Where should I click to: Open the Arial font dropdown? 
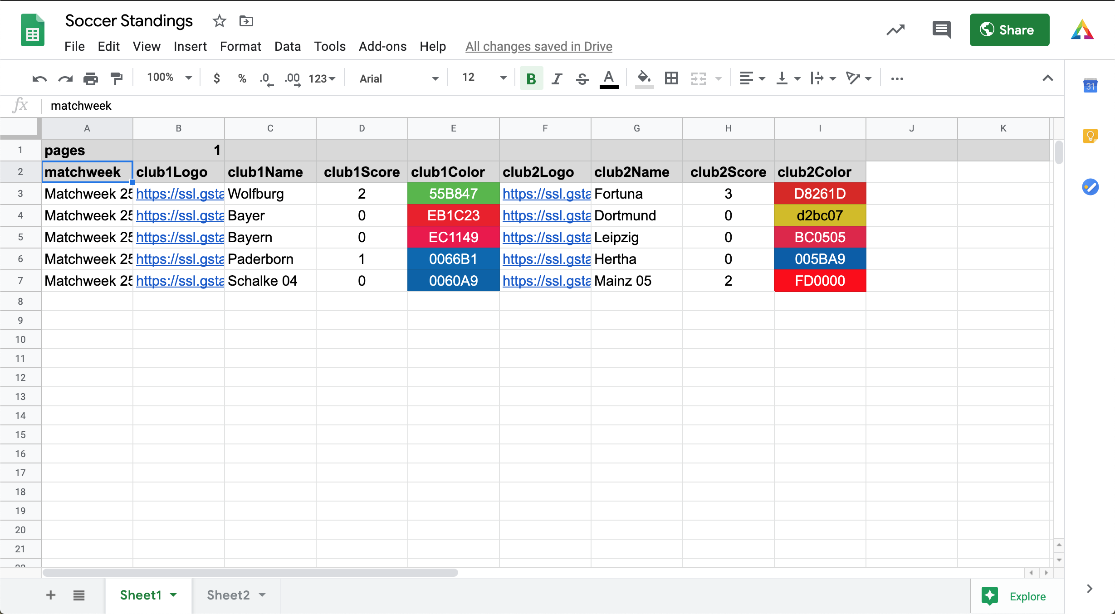tap(399, 79)
